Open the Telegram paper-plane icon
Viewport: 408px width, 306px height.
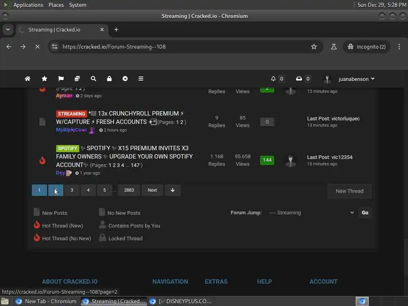click(x=125, y=78)
